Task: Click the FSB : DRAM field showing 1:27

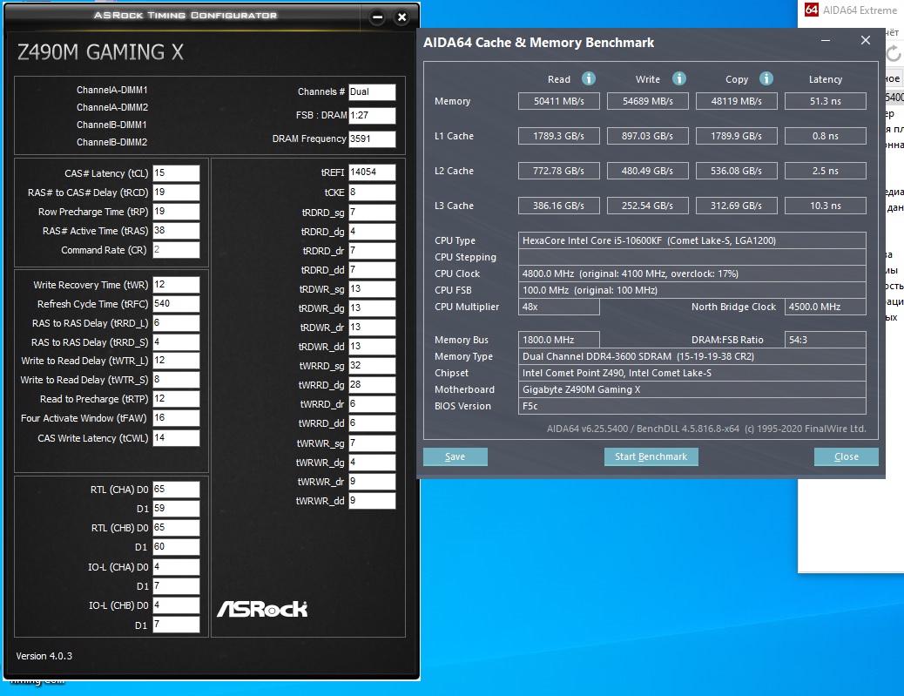Action: coord(373,115)
